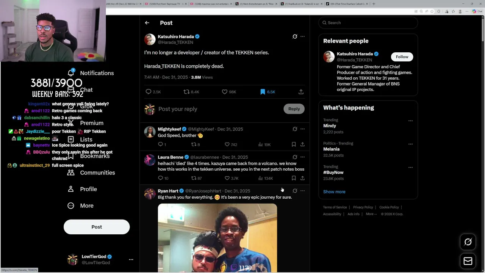Like Mightykeef's comment
The image size is (485, 273).
pos(231,144)
